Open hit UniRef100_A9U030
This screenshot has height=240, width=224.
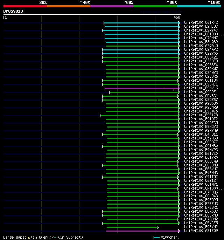coord(201,103)
